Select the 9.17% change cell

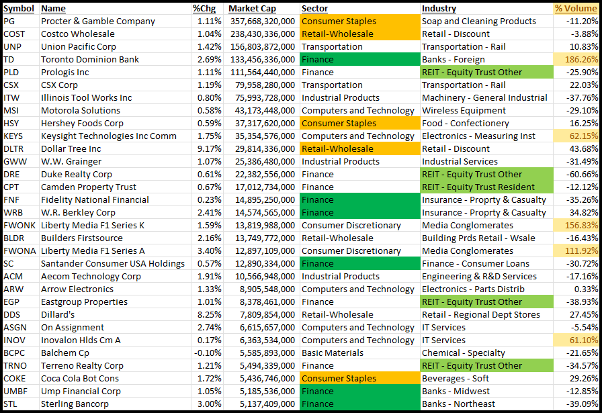pyautogui.click(x=208, y=148)
